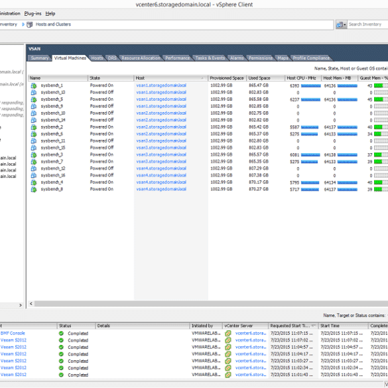Open the Tasks & Events tab
Viewport: 388px width, 388px height.
pos(210,58)
